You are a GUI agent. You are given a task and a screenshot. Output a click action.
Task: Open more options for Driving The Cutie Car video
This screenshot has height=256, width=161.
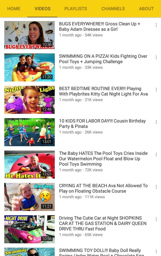coord(156,219)
